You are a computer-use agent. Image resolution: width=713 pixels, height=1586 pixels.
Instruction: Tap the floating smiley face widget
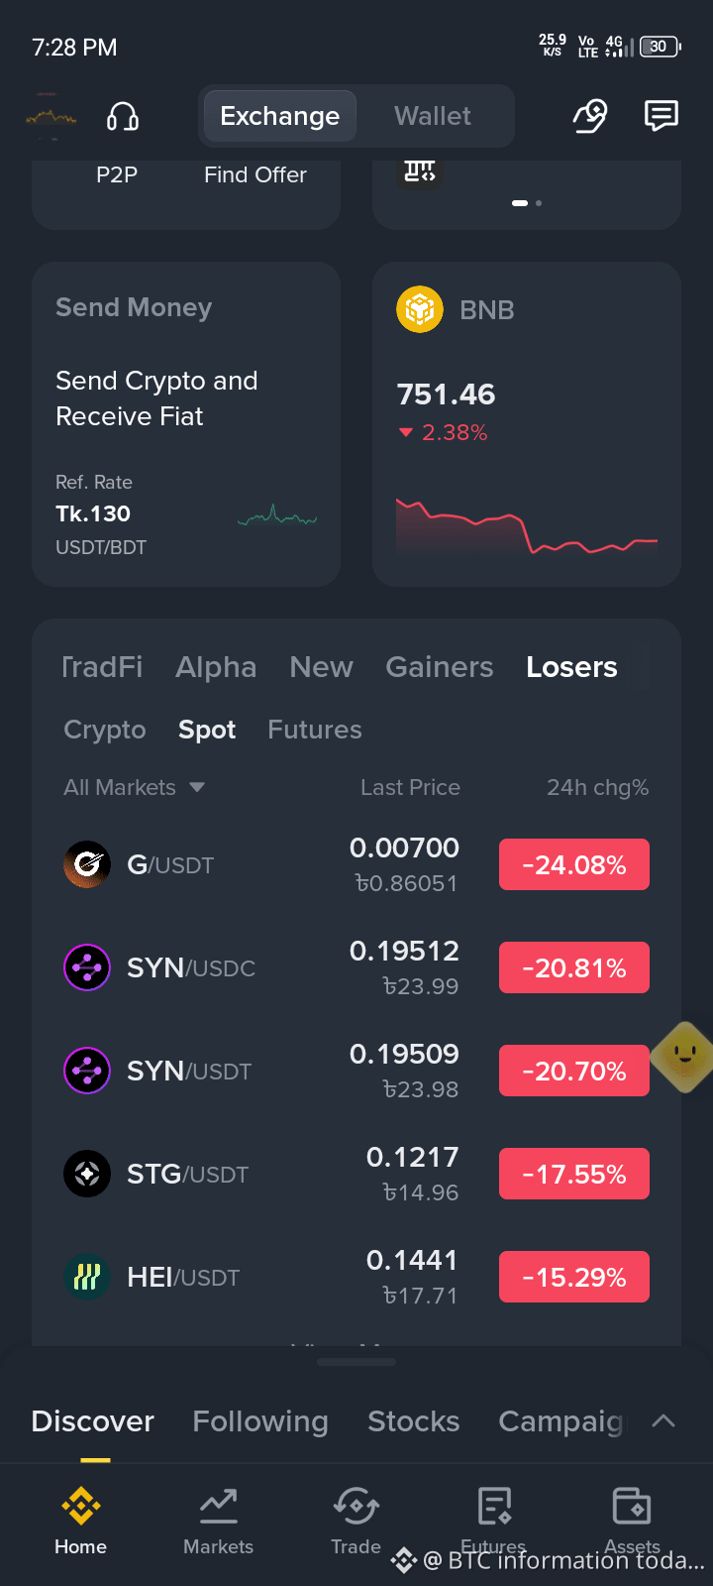pyautogui.click(x=684, y=1058)
